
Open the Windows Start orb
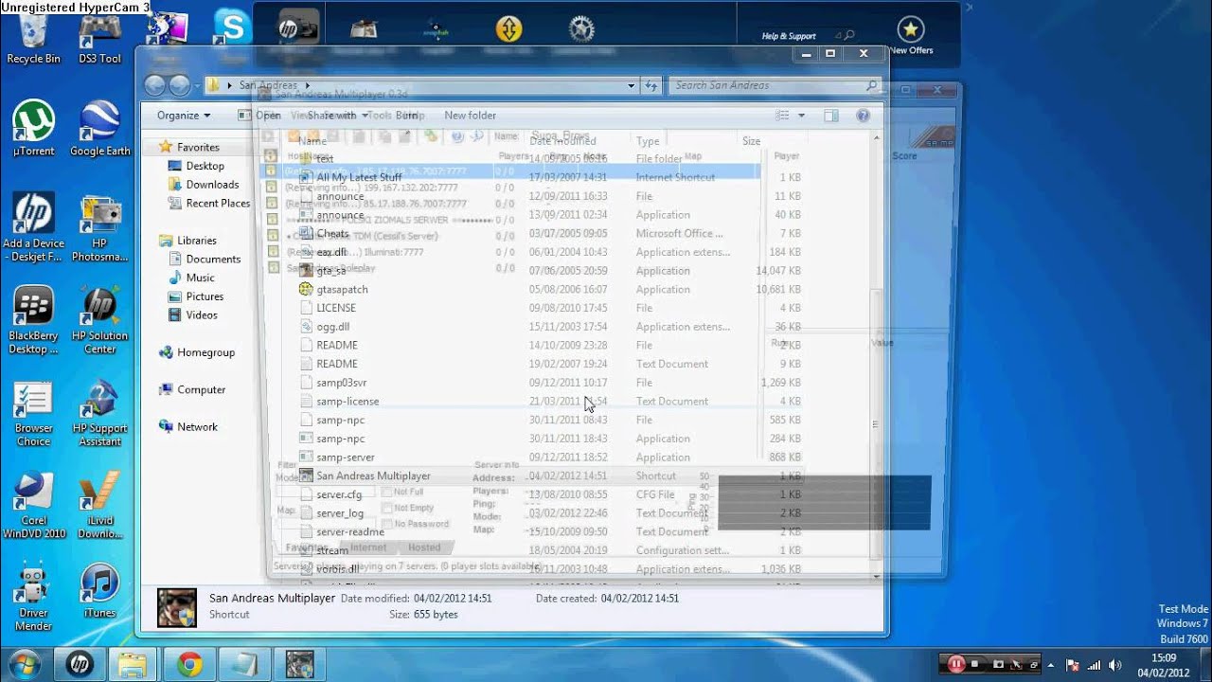coord(25,663)
